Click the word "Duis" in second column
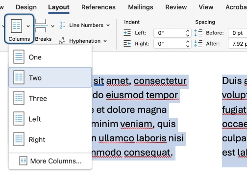Screen dimensions: 247x186 point(232,80)
